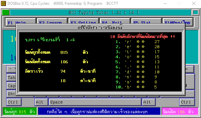
Task: Click the arrow icon beside letter 'r'
Action: tap(138, 42)
